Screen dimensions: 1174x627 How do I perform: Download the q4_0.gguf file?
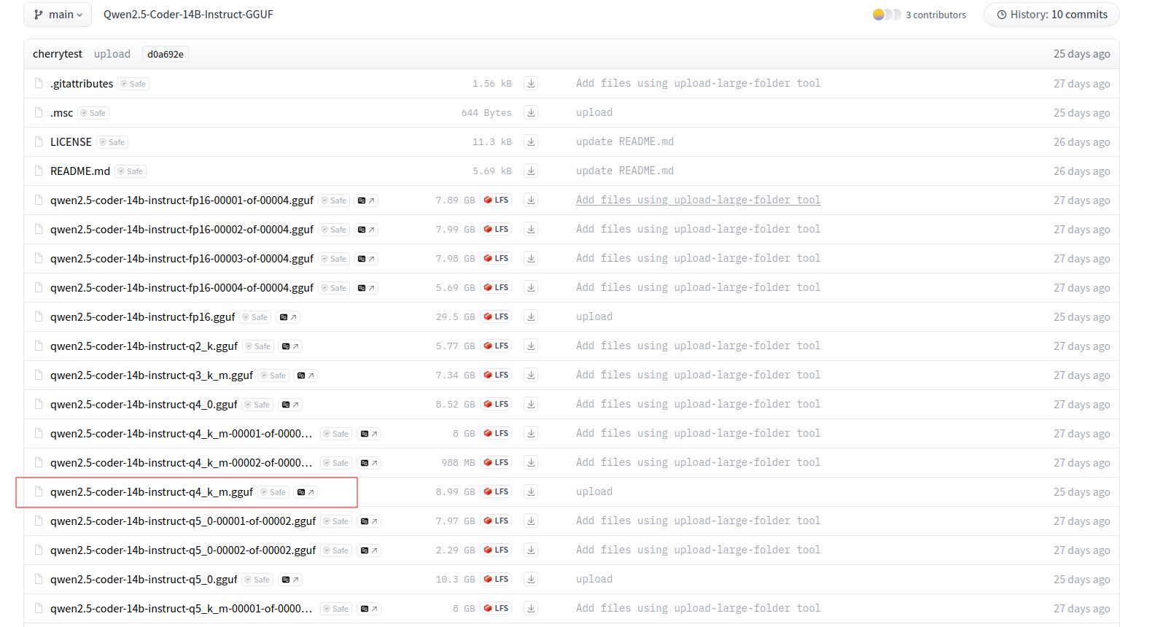click(531, 404)
